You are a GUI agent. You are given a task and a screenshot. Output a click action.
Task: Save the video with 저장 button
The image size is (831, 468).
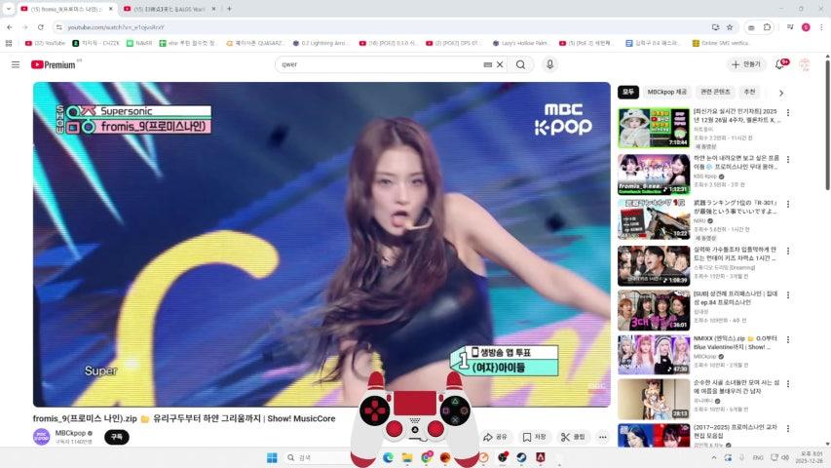(x=535, y=437)
